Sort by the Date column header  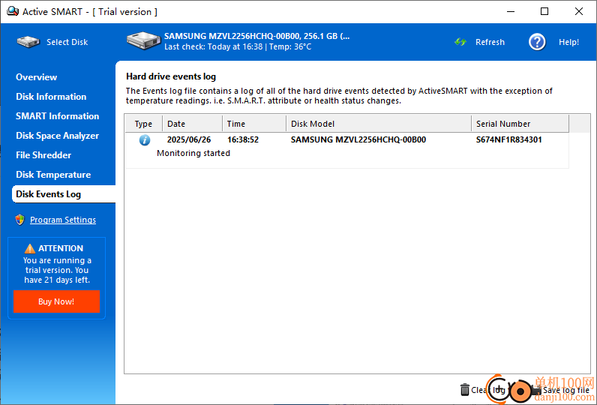click(193, 124)
